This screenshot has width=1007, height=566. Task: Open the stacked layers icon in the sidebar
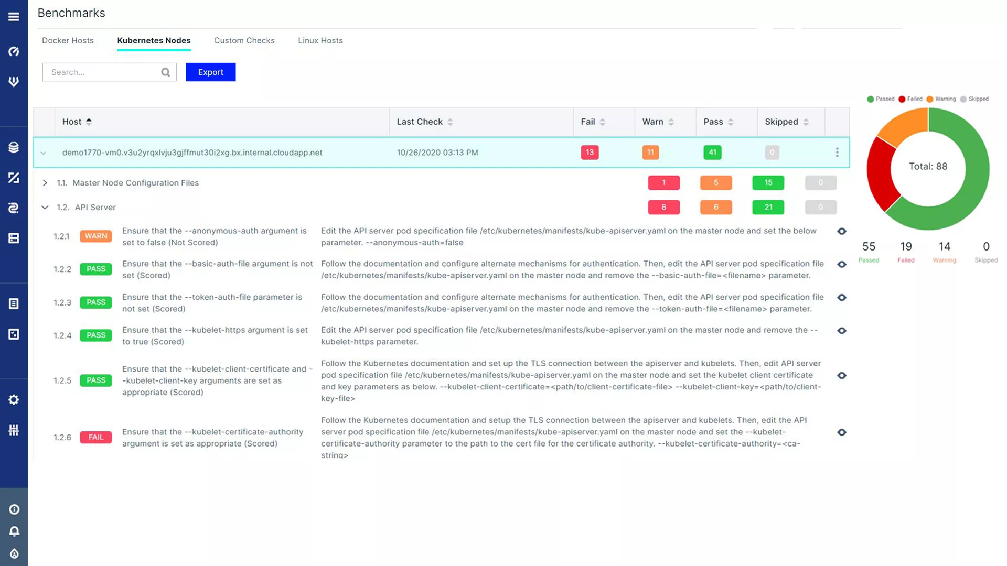[x=14, y=147]
